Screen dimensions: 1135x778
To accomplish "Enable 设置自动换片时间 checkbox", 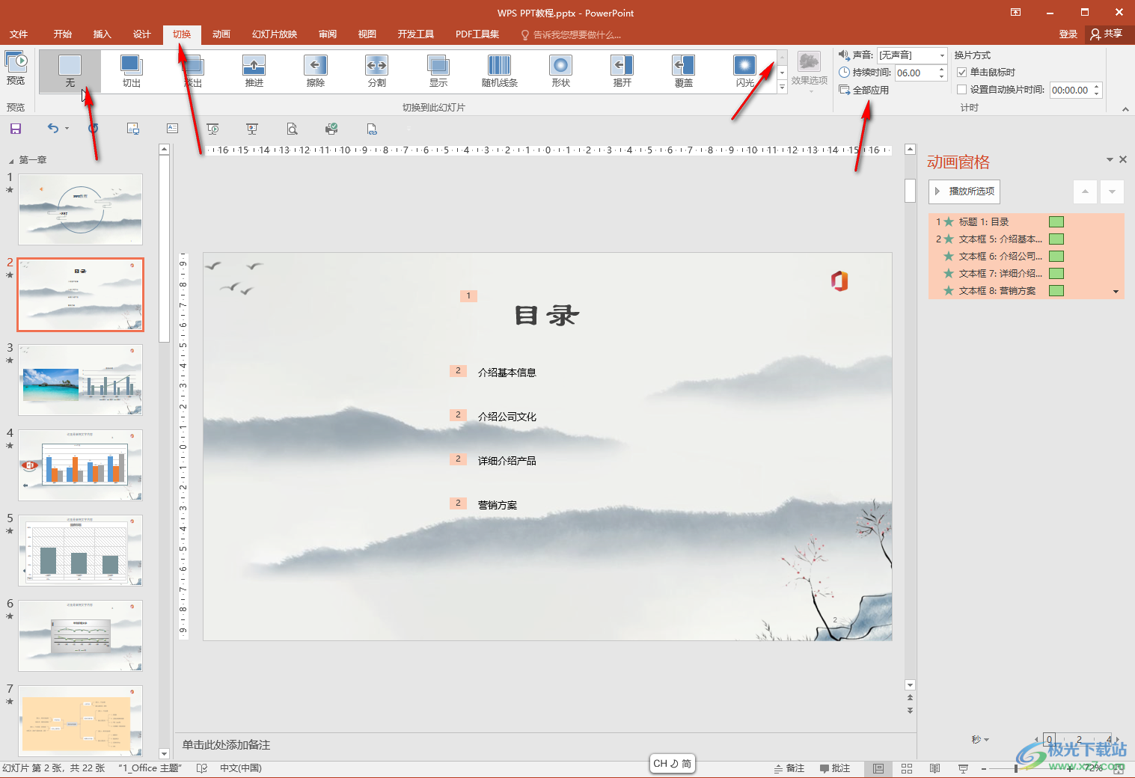I will tap(962, 90).
